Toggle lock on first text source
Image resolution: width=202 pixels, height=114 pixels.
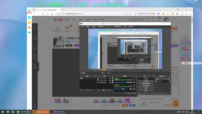point(113,78)
